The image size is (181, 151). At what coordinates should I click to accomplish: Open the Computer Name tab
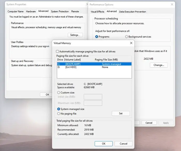(x=16, y=11)
